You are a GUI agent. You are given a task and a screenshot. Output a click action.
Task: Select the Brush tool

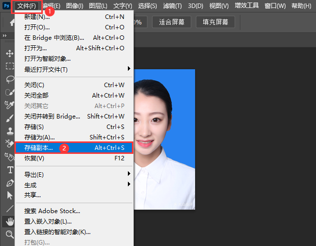click(9, 118)
